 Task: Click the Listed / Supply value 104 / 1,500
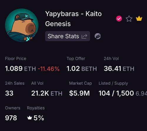click(116, 93)
